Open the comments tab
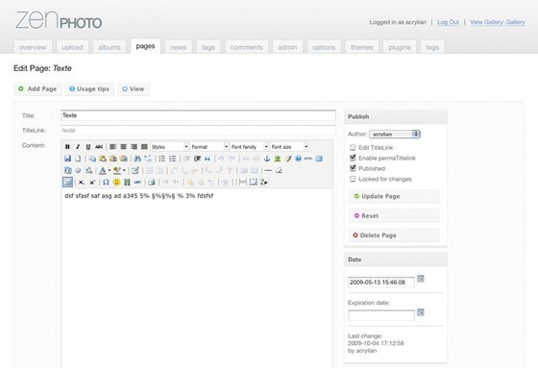 (246, 47)
